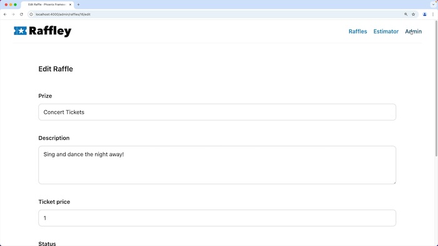Open the Admin navigation link

pos(414,31)
